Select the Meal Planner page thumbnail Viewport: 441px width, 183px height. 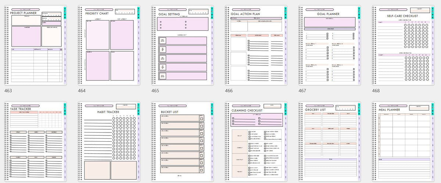click(x=403, y=142)
